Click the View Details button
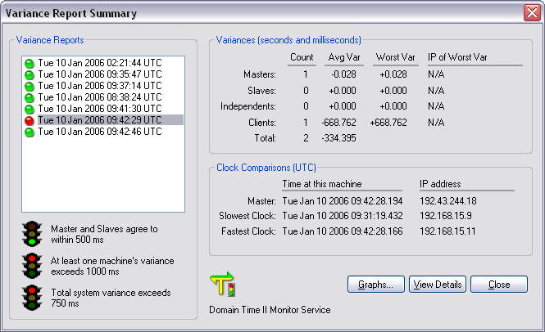The height and width of the screenshot is (332, 545). pyautogui.click(x=438, y=285)
